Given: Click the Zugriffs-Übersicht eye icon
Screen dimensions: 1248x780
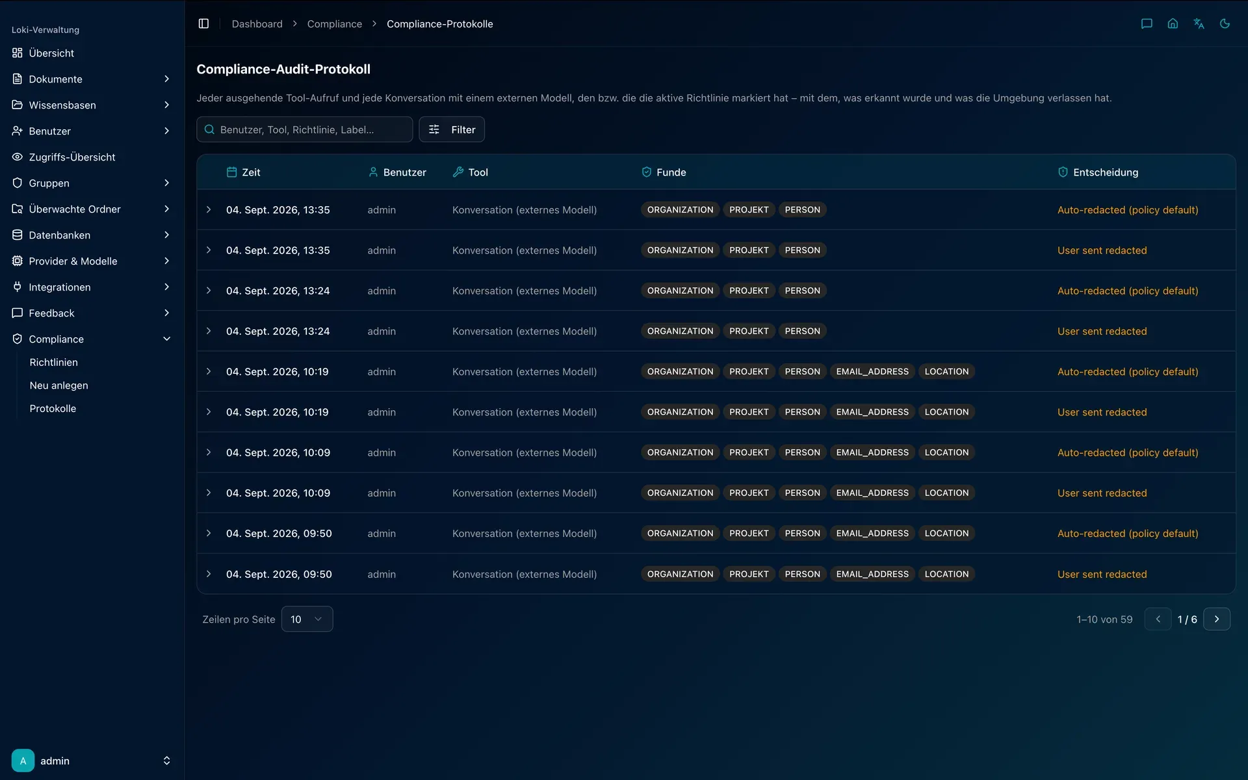Looking at the screenshot, I should pos(18,157).
